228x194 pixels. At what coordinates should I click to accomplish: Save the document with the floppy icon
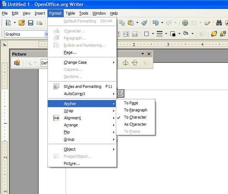pos(31,23)
